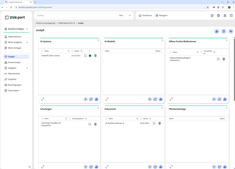Image resolution: width=235 pixels, height=169 pixels.
Task: Click green status dot of ChatGPT entry
Action: point(90,56)
